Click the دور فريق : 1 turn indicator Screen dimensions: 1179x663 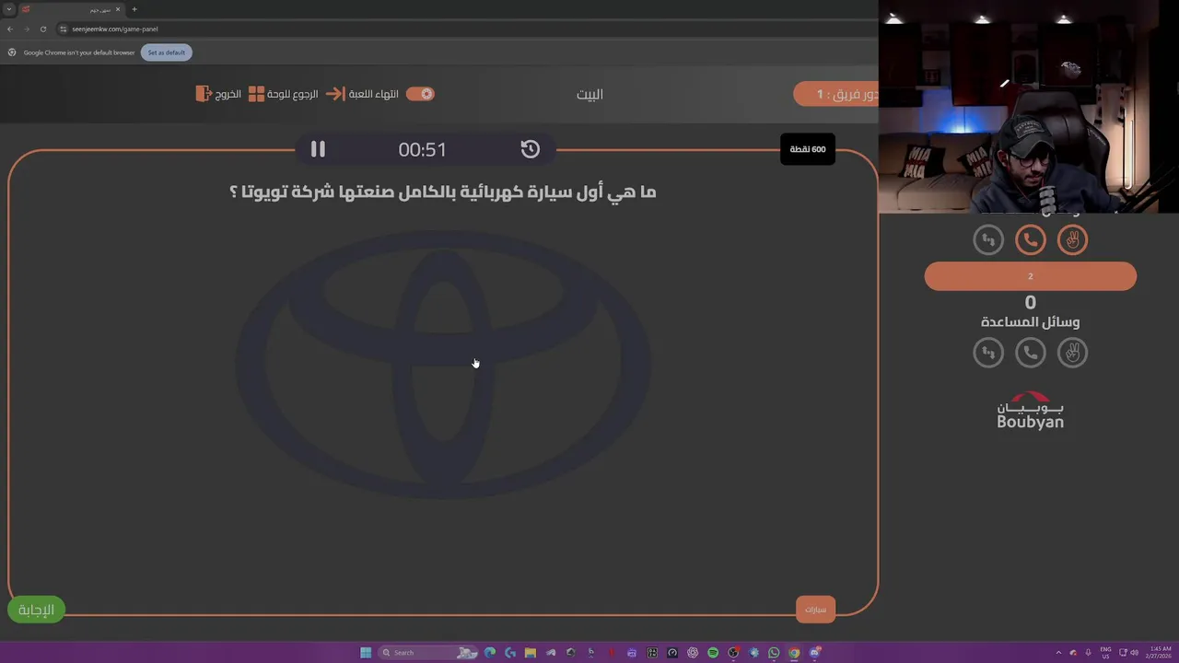836,94
